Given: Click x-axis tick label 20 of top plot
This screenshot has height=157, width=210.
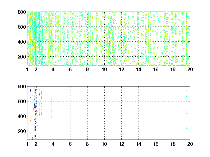Looking at the screenshot, I should pos(190,69).
